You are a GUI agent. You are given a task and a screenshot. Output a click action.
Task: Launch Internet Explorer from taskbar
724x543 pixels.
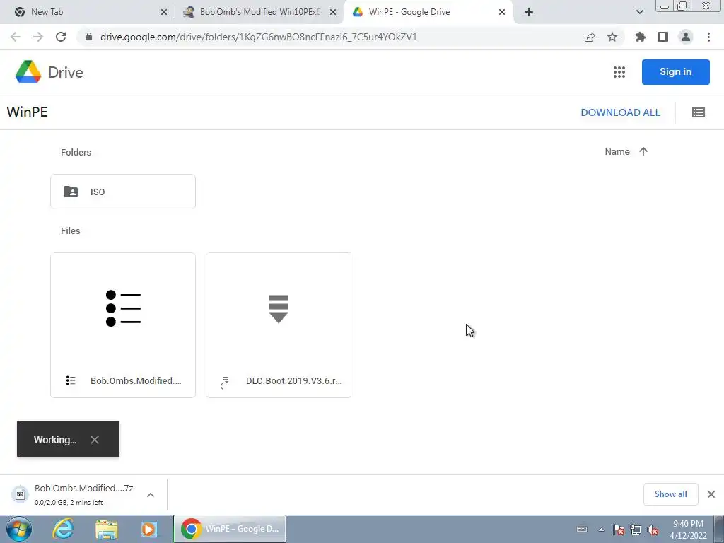(63, 529)
